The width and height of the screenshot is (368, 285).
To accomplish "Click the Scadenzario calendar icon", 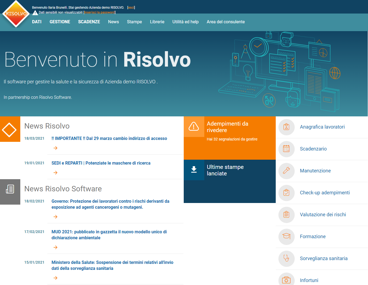I will 286,149.
